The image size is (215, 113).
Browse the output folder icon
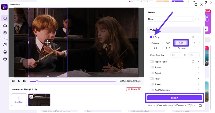coord(200,105)
